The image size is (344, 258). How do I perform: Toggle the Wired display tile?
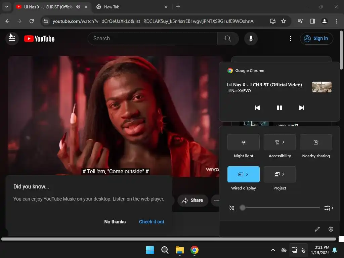[244, 174]
